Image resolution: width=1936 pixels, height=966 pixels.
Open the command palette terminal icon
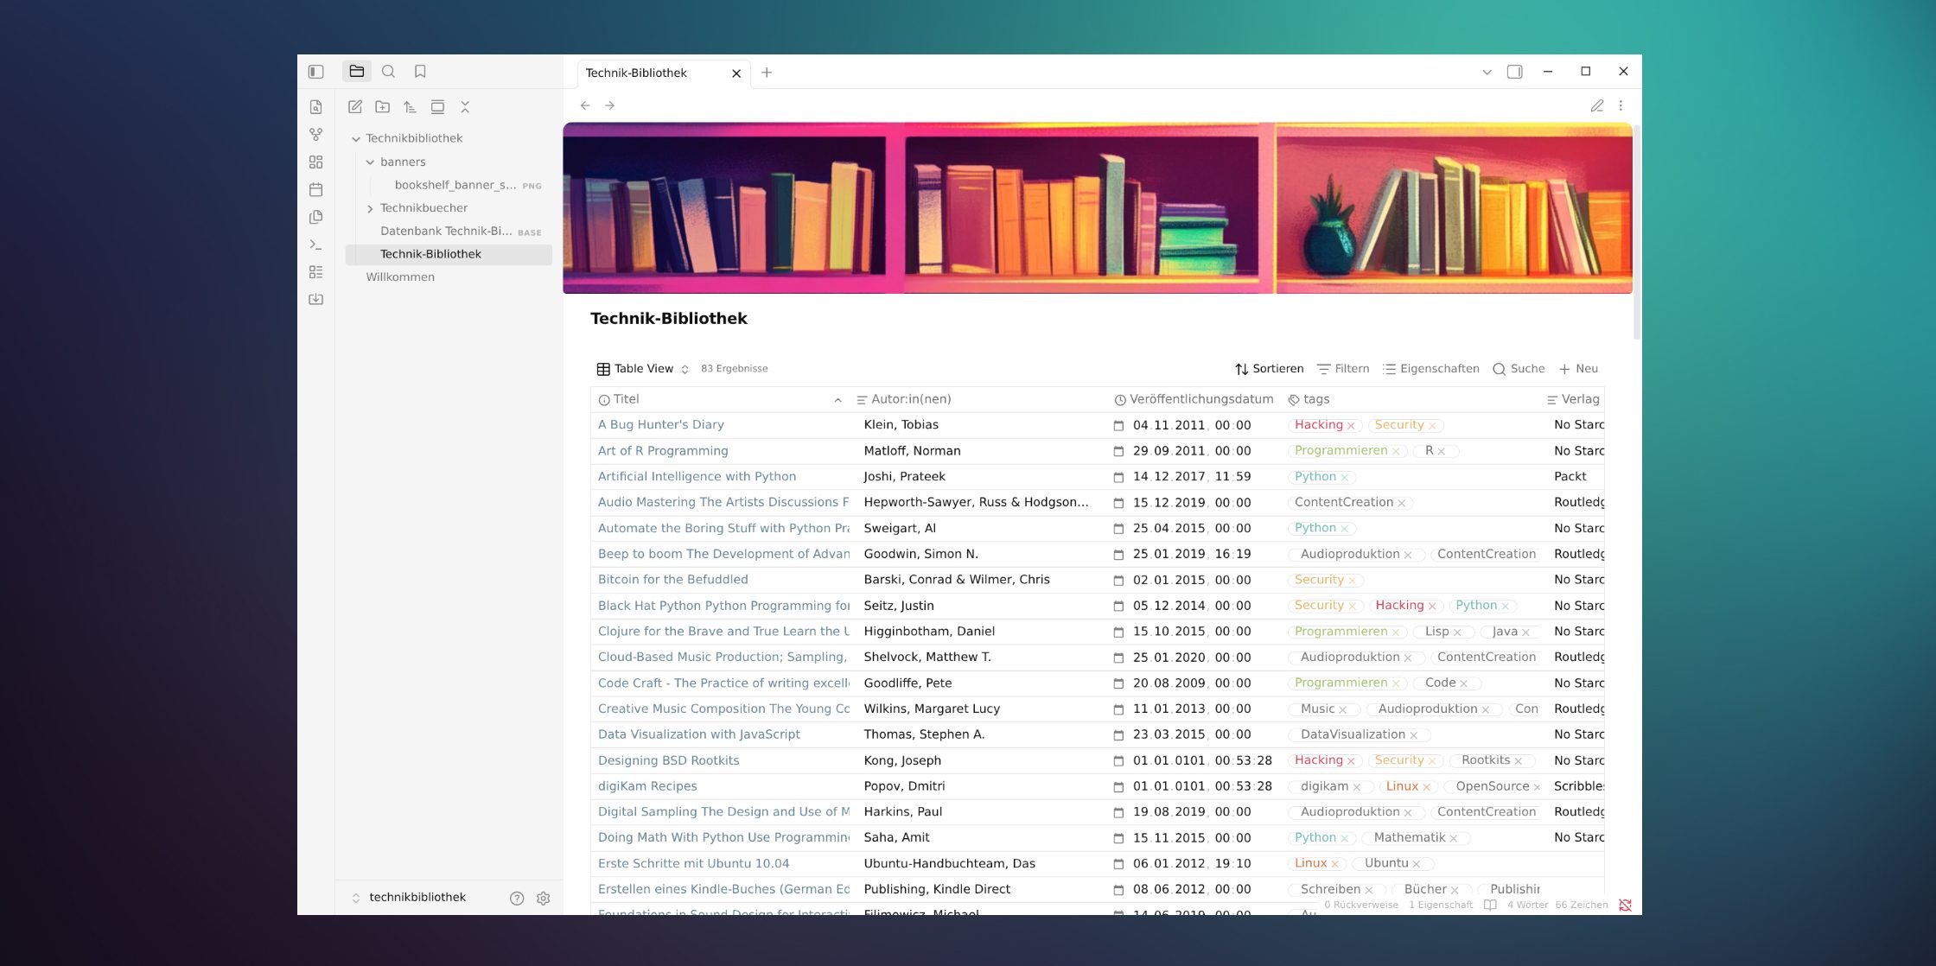click(x=316, y=245)
